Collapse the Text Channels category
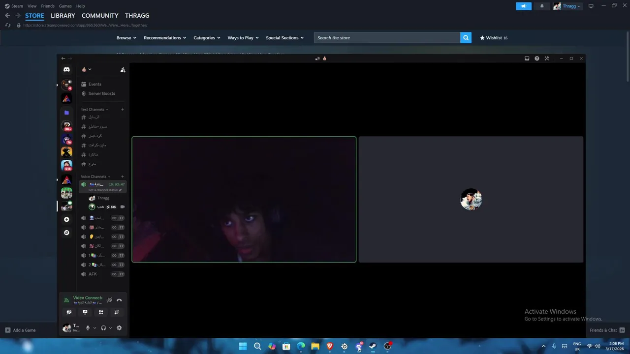Screen dimensions: 630x354 94,109
